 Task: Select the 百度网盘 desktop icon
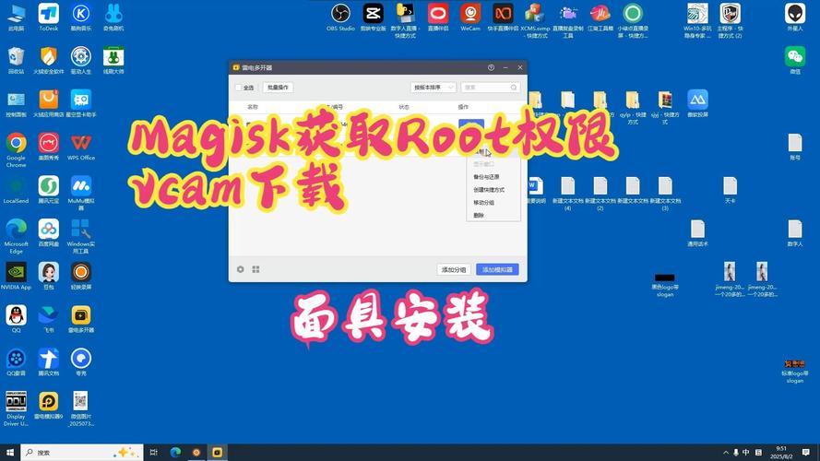coord(49,233)
